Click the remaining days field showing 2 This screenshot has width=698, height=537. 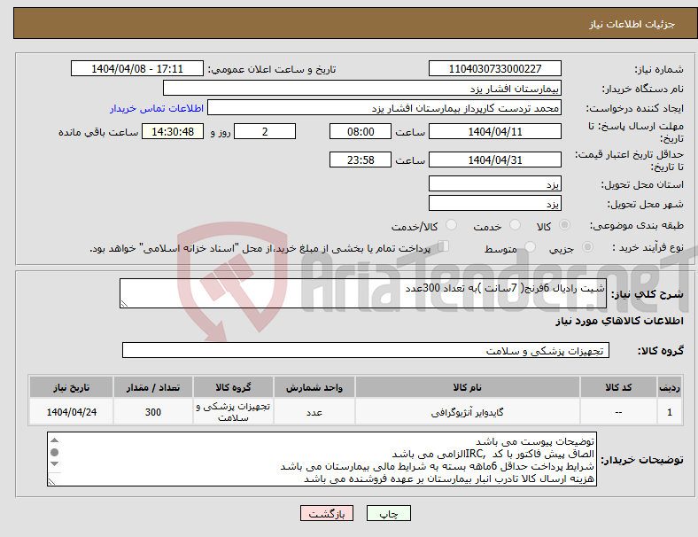tap(265, 131)
